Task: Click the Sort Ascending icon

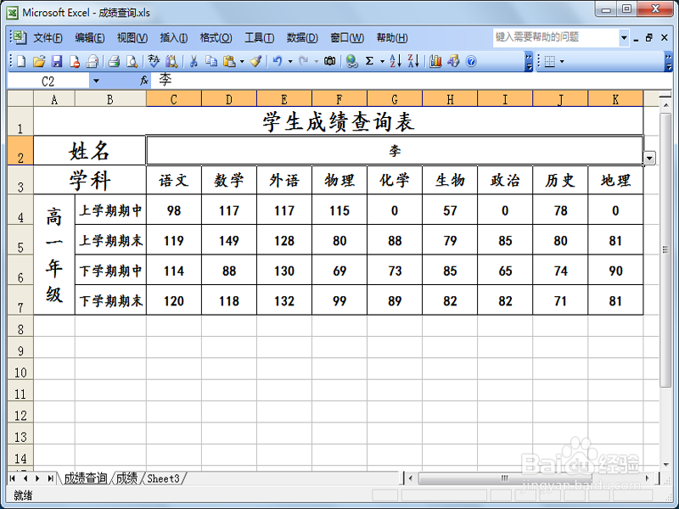Action: click(x=396, y=59)
